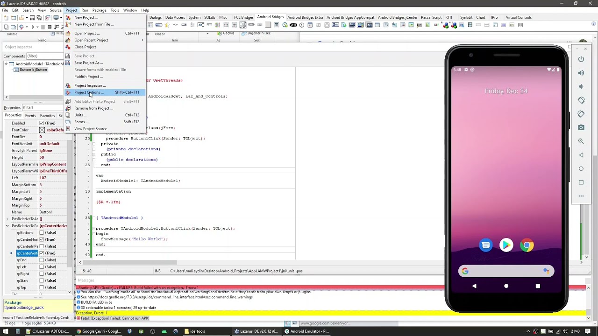Toggle the rpBottom checkbox

42,233
